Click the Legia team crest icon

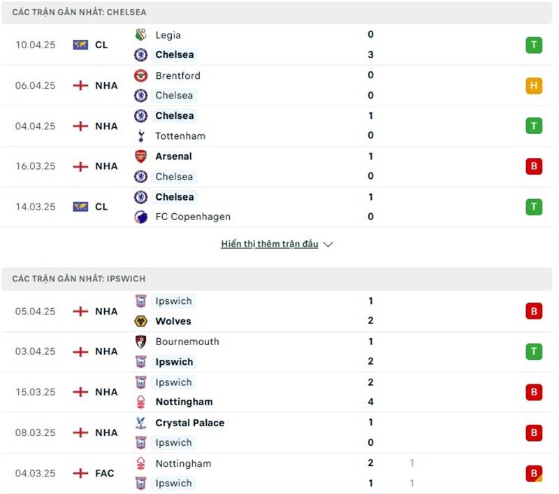[140, 35]
